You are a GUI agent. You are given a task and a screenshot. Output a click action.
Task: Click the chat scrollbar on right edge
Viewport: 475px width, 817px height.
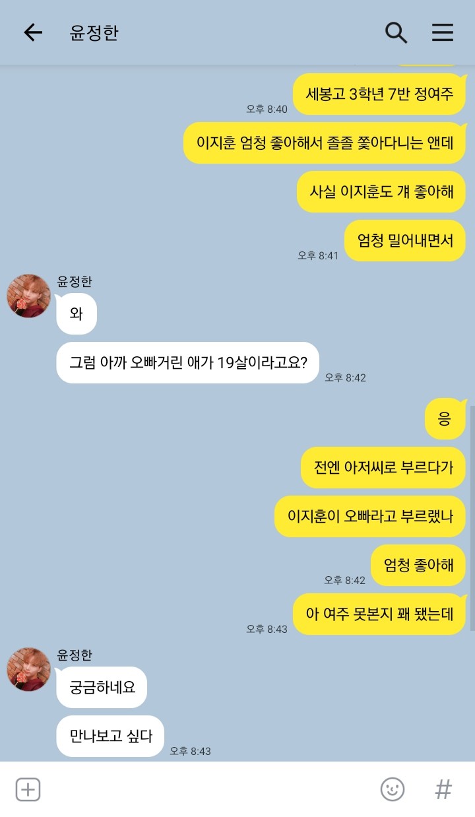coord(472,518)
